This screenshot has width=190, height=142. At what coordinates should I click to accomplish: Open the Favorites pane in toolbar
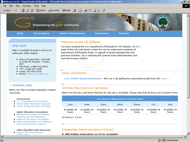pos(53,11)
